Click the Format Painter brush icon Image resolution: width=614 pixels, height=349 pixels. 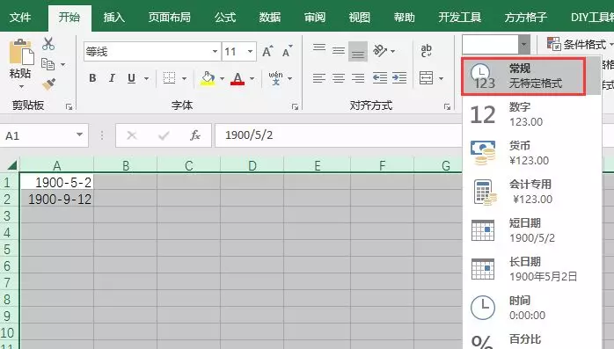point(49,84)
